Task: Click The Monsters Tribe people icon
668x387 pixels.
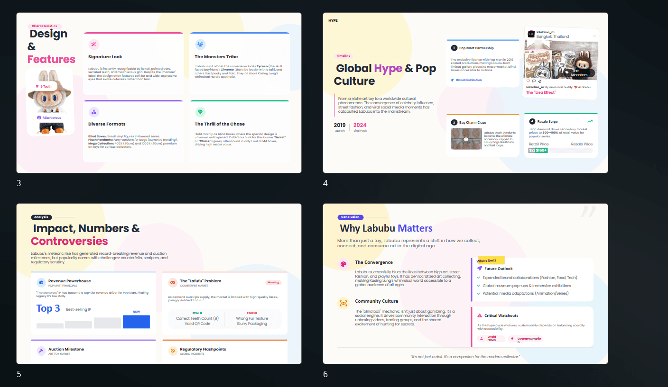Action: 200,45
